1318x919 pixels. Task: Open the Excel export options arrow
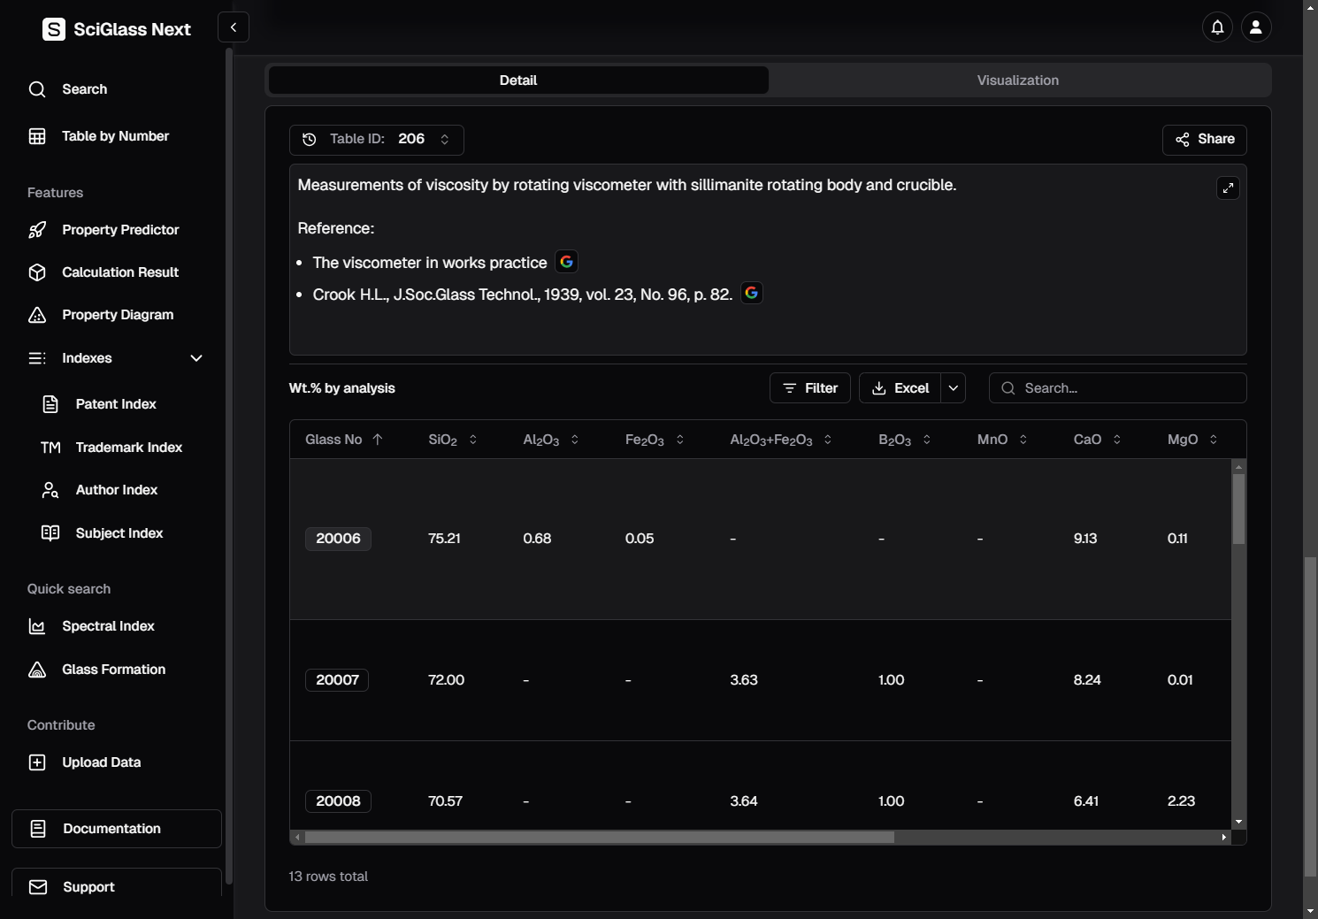pyautogui.click(x=953, y=388)
